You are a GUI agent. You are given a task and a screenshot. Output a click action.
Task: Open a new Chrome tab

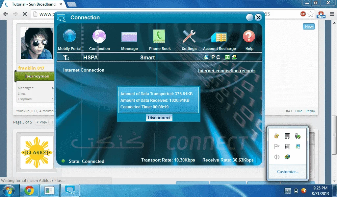pyautogui.click(x=71, y=4)
